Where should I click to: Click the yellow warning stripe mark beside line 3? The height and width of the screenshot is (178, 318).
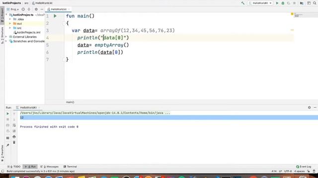[x=292, y=30]
